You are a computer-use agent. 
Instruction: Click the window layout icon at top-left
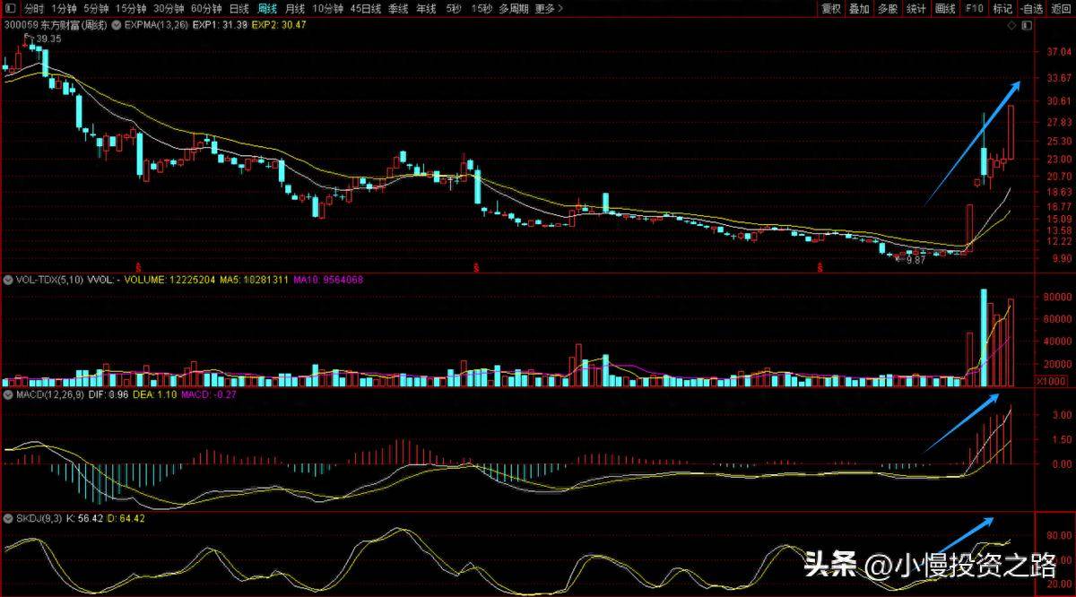click(9, 8)
